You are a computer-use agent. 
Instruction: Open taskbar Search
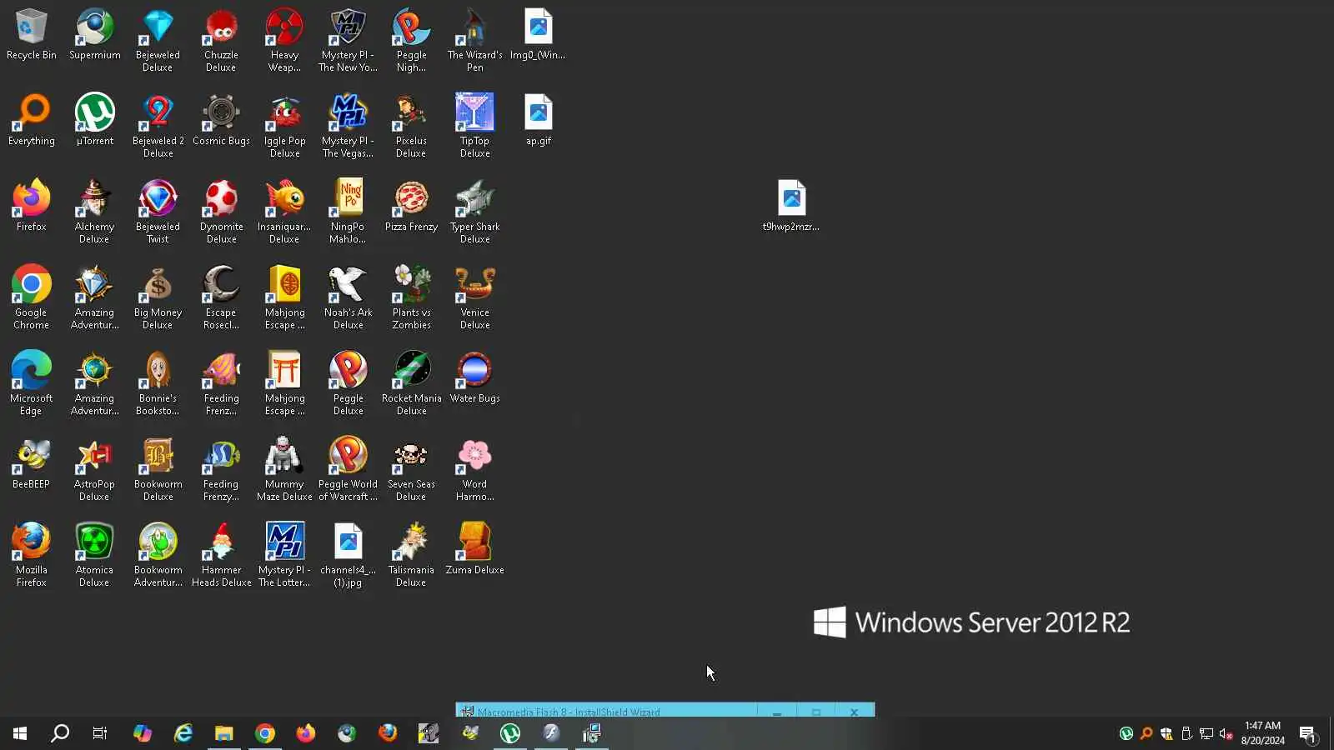[60, 733]
